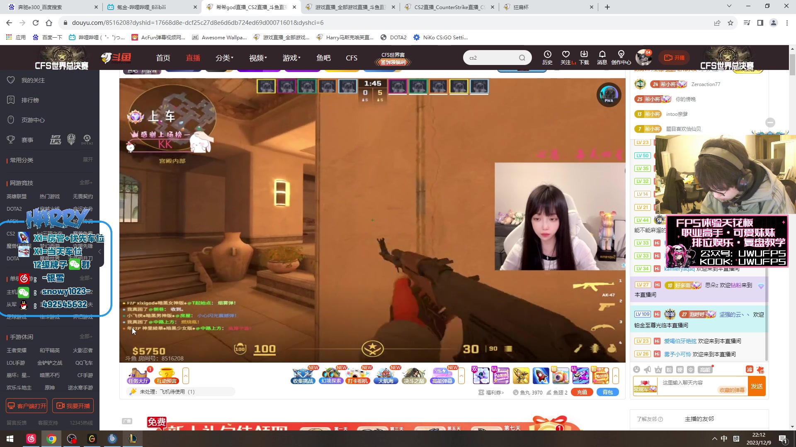796x447 pixels.
Task: Toggle the 滤 danmaku filter button
Action: tap(750, 370)
